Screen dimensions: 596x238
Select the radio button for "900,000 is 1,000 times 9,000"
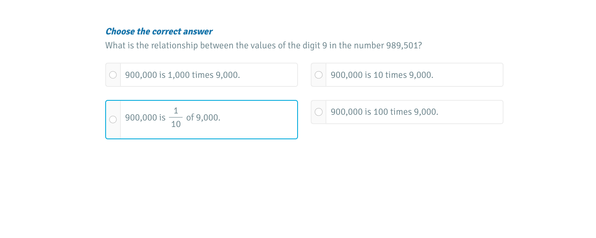(113, 75)
